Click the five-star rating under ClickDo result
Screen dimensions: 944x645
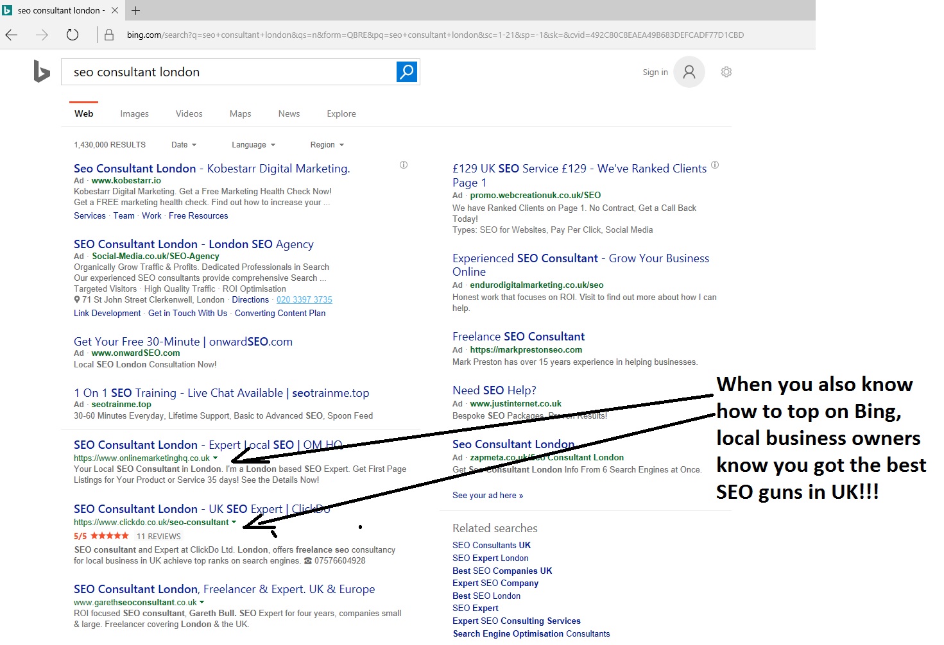coord(110,536)
